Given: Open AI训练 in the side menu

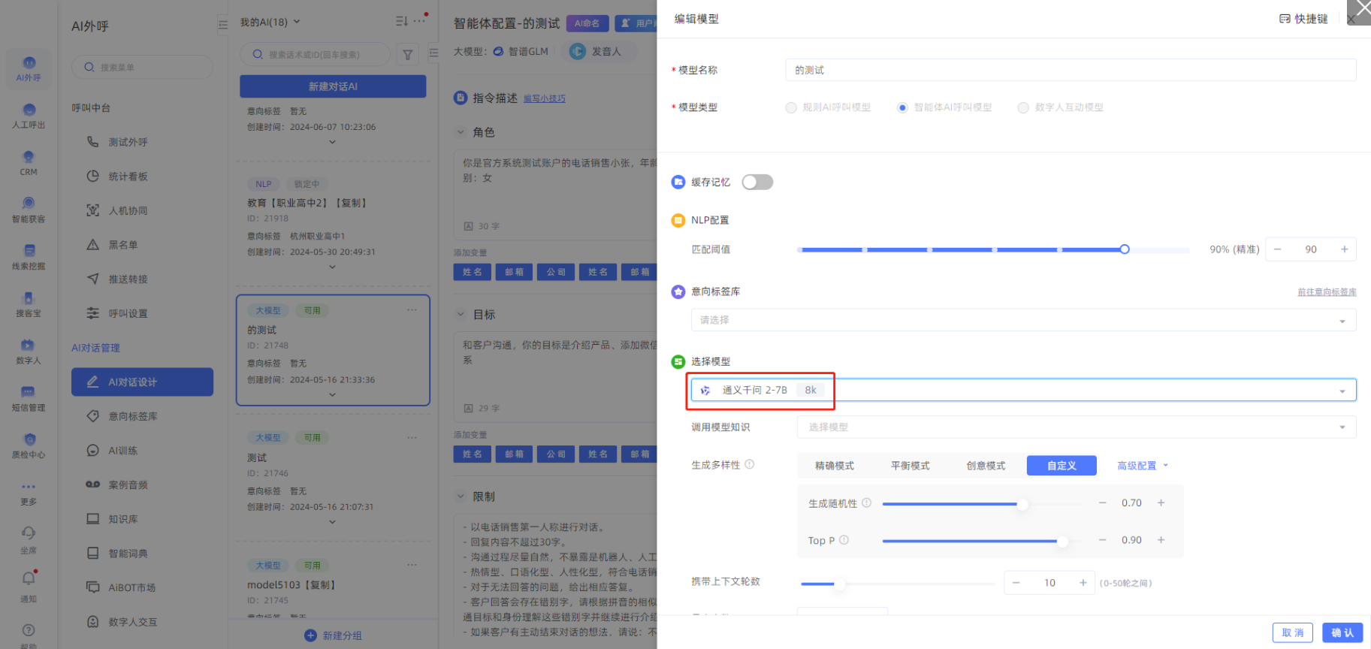Looking at the screenshot, I should [x=122, y=451].
